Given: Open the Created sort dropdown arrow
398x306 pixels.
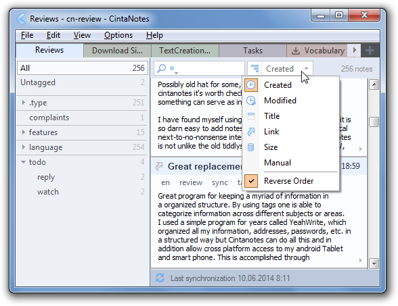Looking at the screenshot, I should (x=307, y=69).
